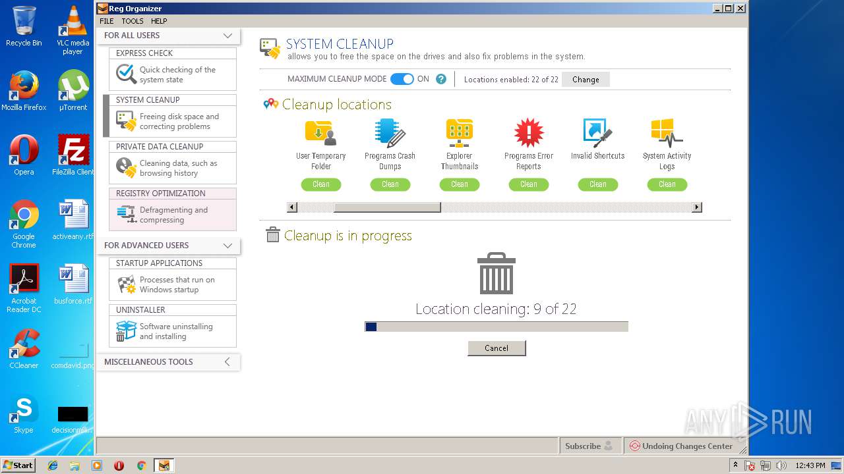844x474 pixels.
Task: Open the FileZilla Client desktop shortcut
Action: pyautogui.click(x=73, y=155)
